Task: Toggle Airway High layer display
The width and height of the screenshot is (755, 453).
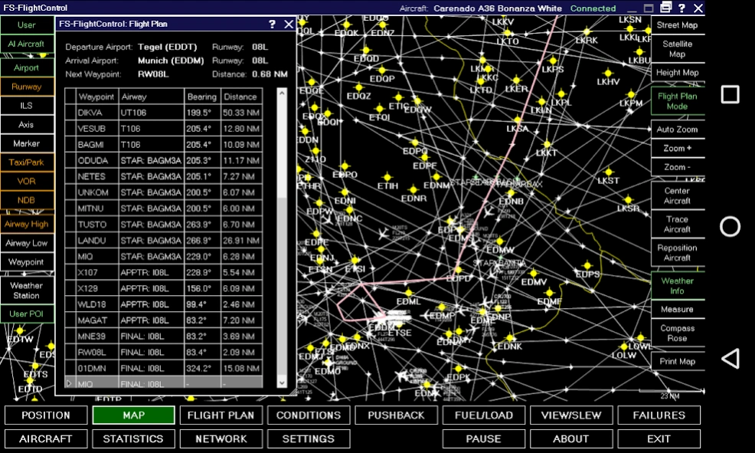Action: (x=27, y=224)
